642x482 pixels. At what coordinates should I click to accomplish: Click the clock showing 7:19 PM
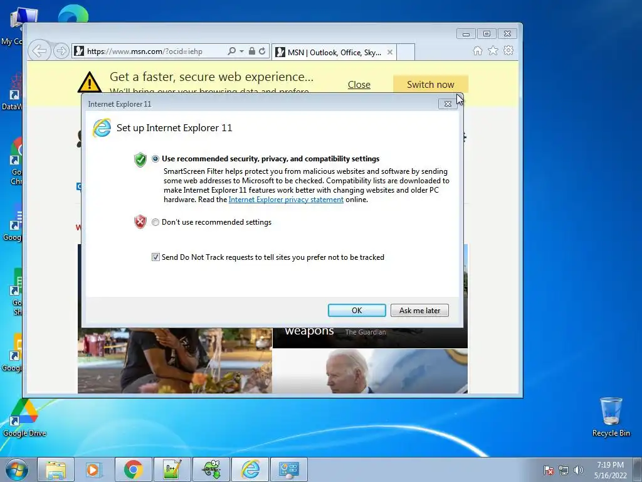[610, 469]
